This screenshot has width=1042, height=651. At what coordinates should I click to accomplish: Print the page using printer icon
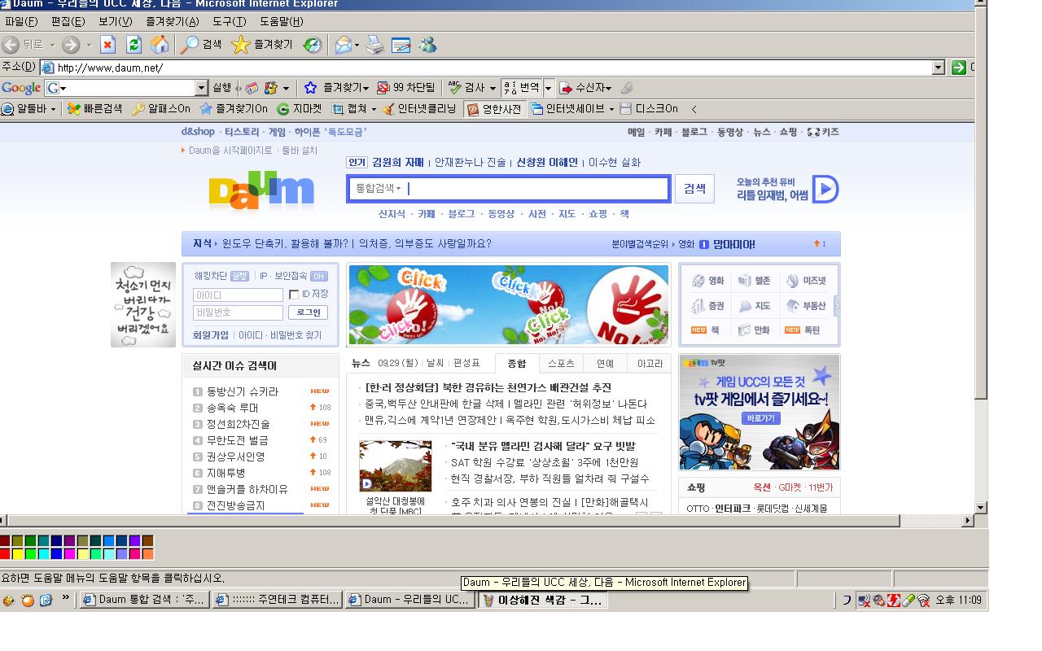point(374,45)
